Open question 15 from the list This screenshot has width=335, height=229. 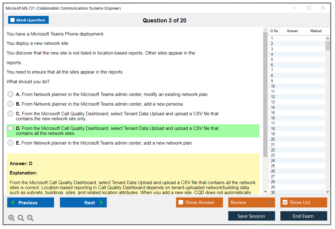pos(297,113)
